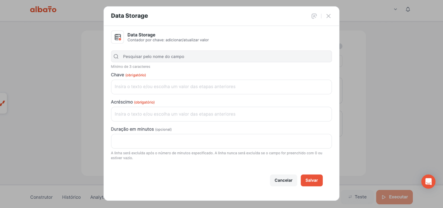This screenshot has height=208, width=443.
Task: Pop out the Data Storage dialog
Action: pos(314,16)
